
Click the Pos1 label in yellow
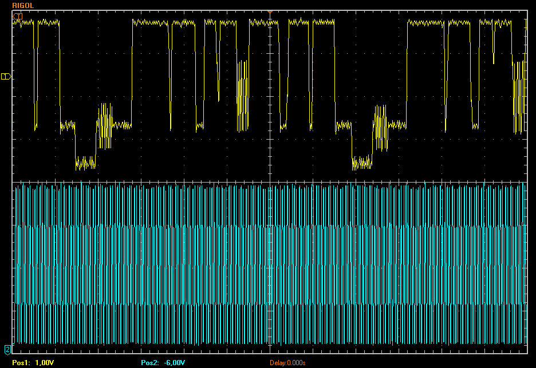pyautogui.click(x=21, y=363)
